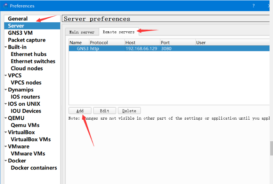Image resolution: width=273 pixels, height=184 pixels.
Task: Sort by the Host column header
Action: coord(142,42)
